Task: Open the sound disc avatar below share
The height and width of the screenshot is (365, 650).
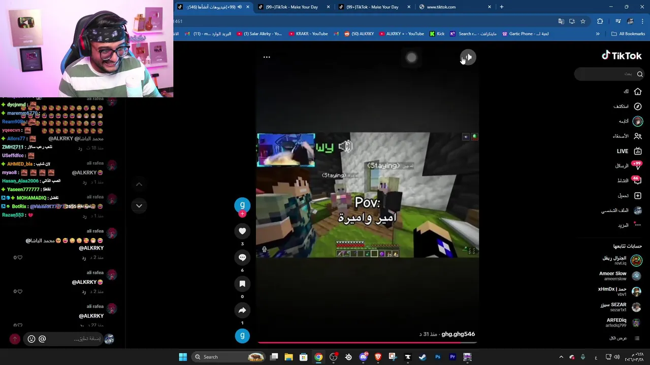Action: pos(242,336)
